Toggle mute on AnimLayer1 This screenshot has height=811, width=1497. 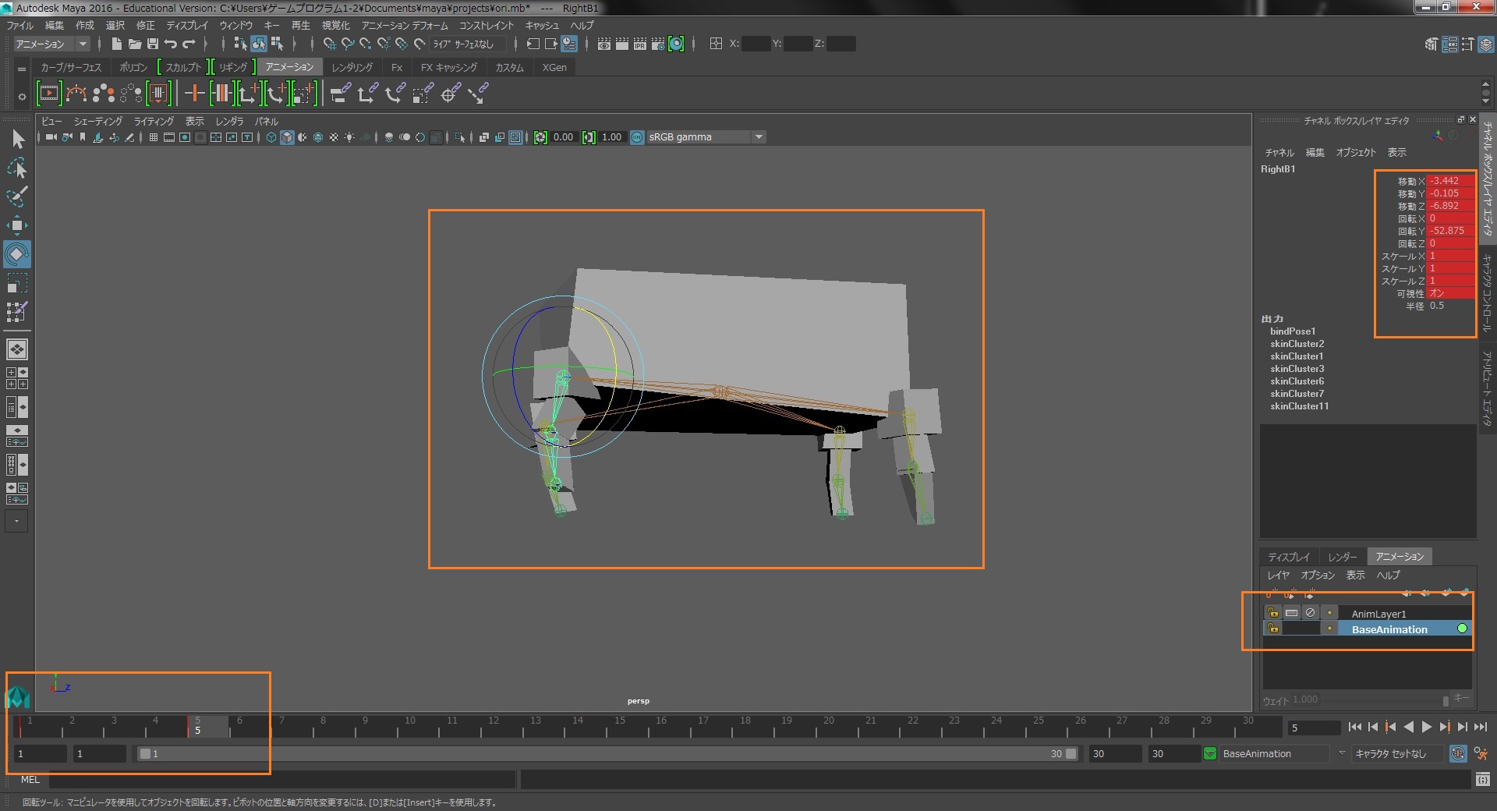1310,613
